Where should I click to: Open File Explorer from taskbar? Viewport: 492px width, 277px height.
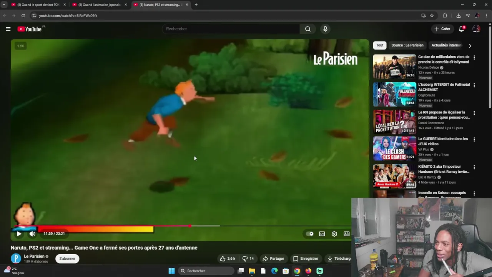pos(252,271)
